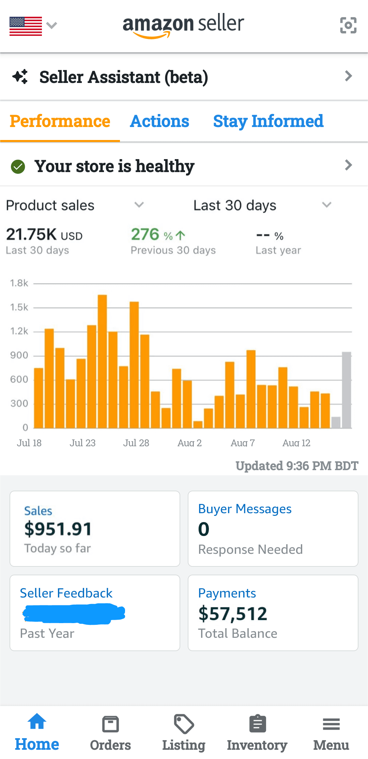Open the Inventory clipboard icon
368x759 pixels.
[257, 724]
